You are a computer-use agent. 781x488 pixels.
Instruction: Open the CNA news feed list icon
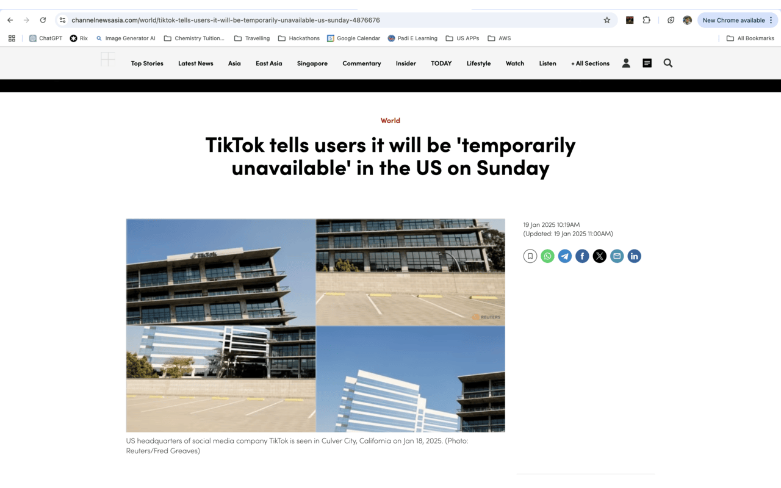click(647, 63)
